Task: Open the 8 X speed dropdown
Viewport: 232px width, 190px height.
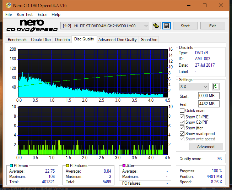Action: pos(194,86)
